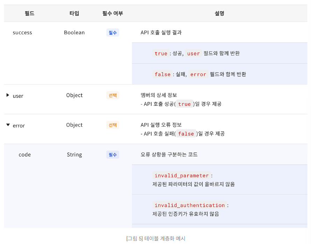Click the invalid_parameter code label

182,175
